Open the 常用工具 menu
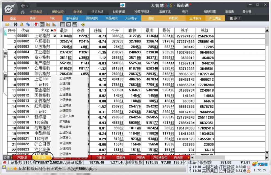271x175 pixels. click(165, 12)
